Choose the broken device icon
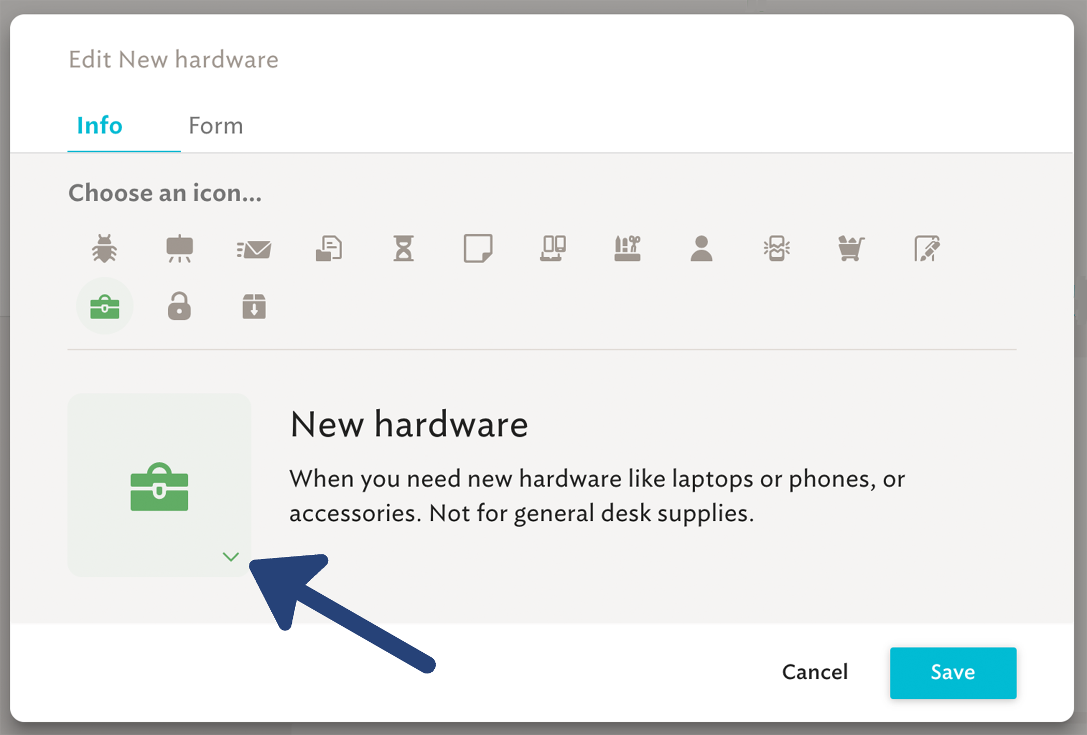 pos(776,248)
